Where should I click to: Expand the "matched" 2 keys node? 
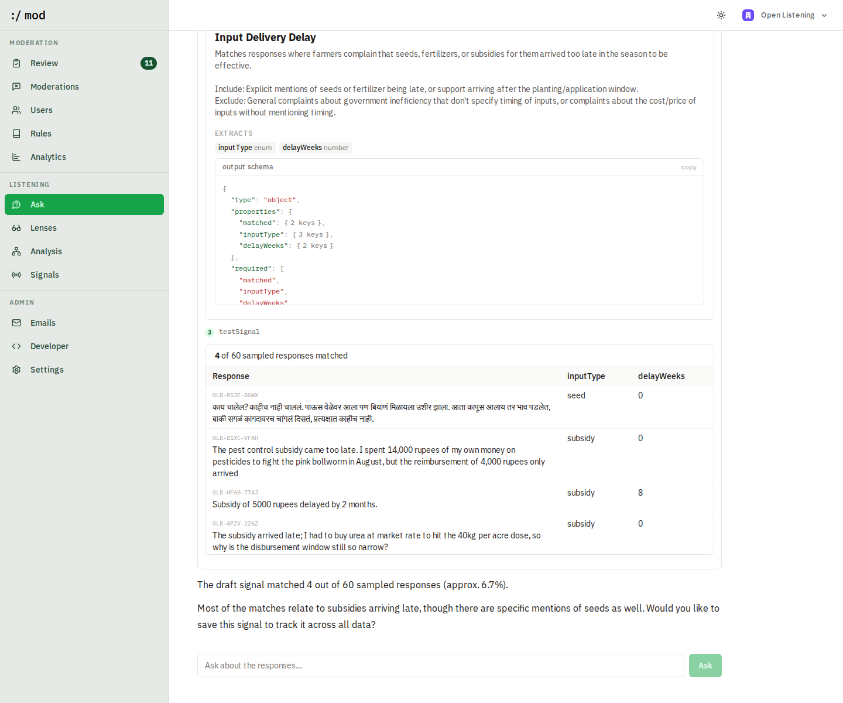303,223
